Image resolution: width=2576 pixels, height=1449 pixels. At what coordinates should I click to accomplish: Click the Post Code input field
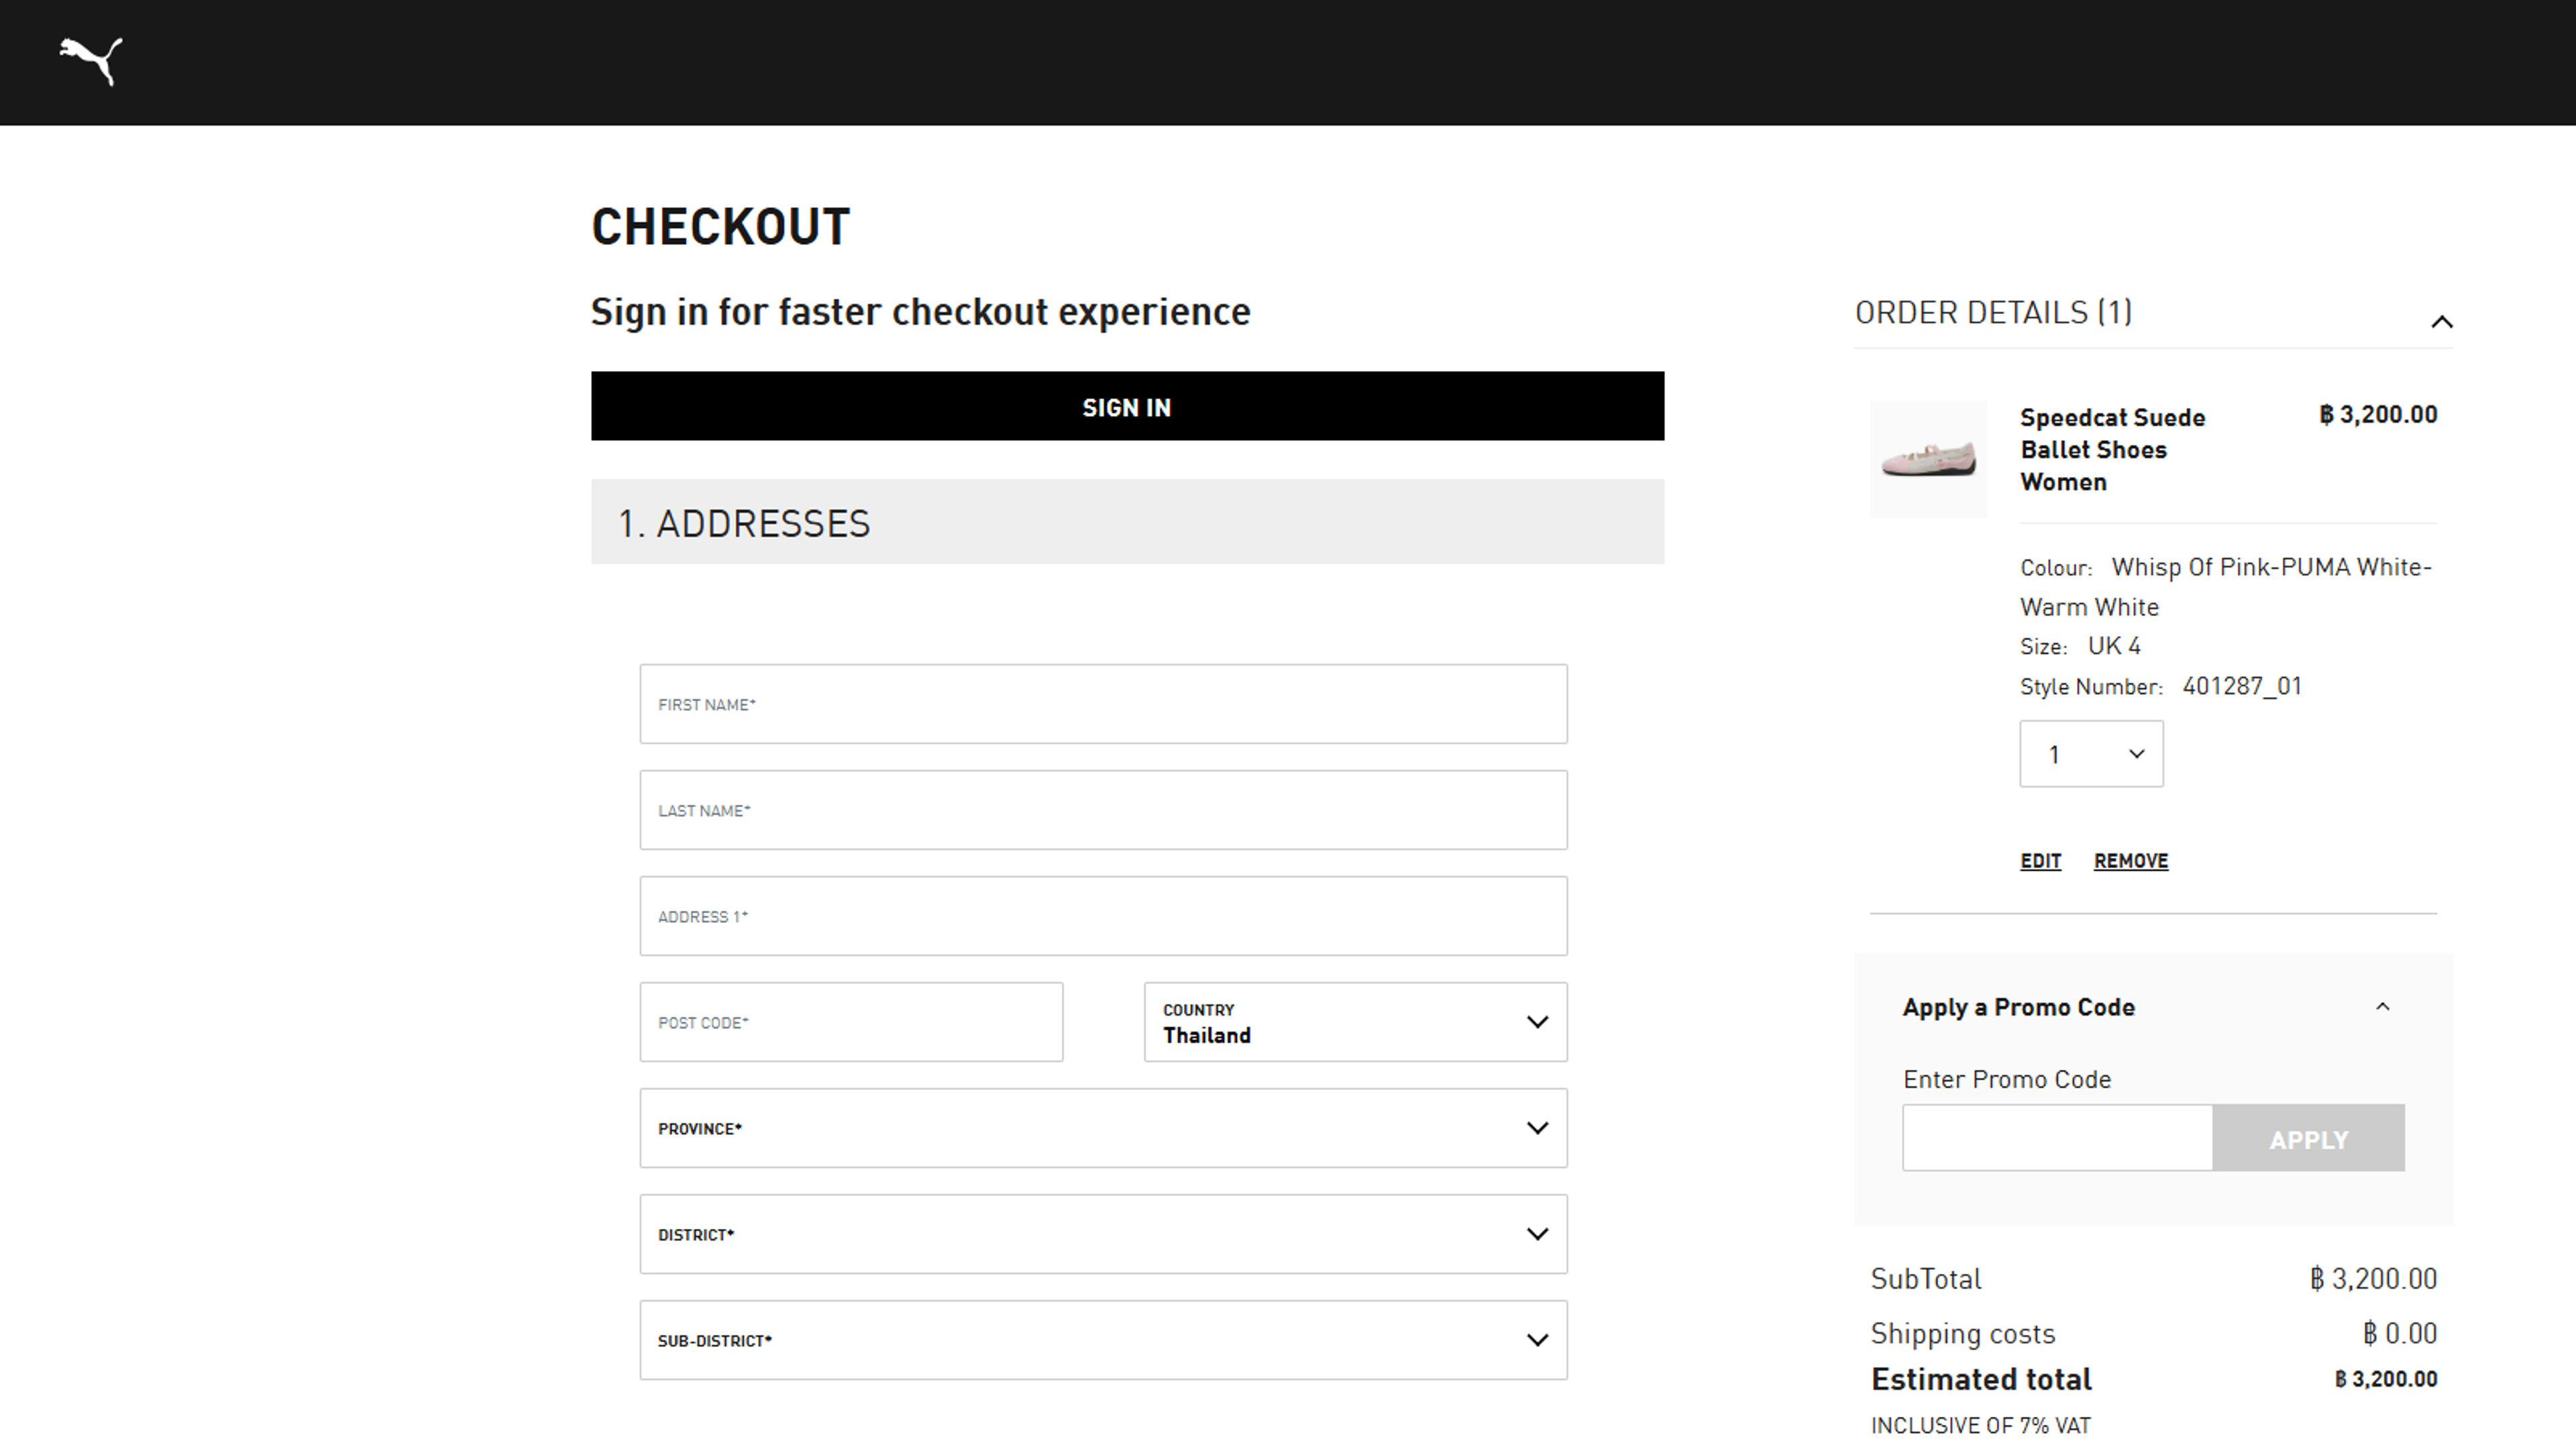pos(851,1022)
